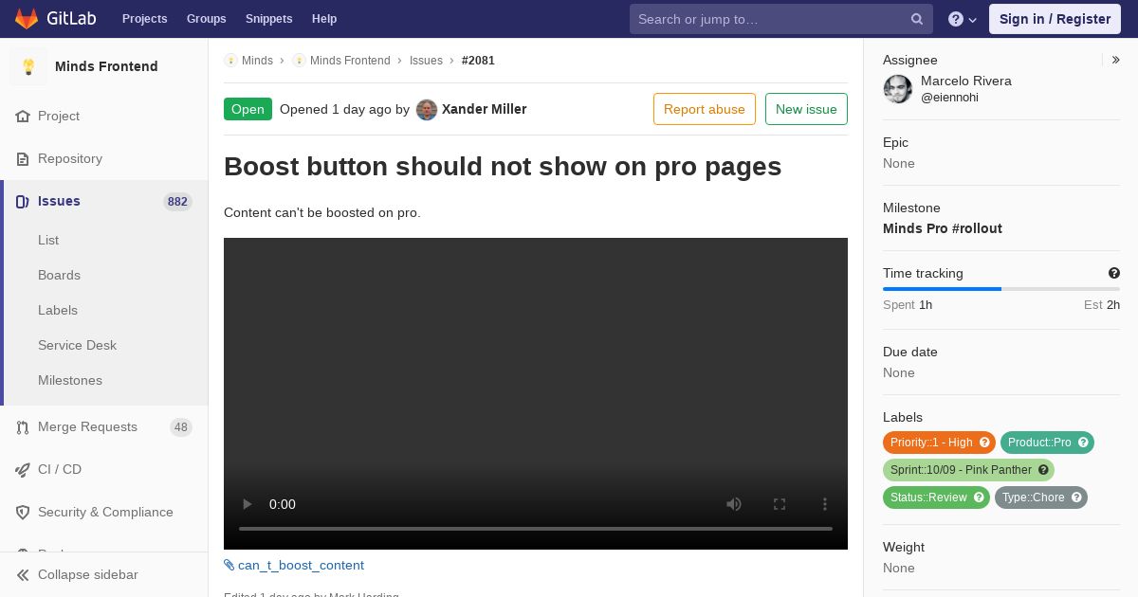Click the Security & Compliance shield icon
This screenshot has width=1138, height=597.
tap(23, 513)
